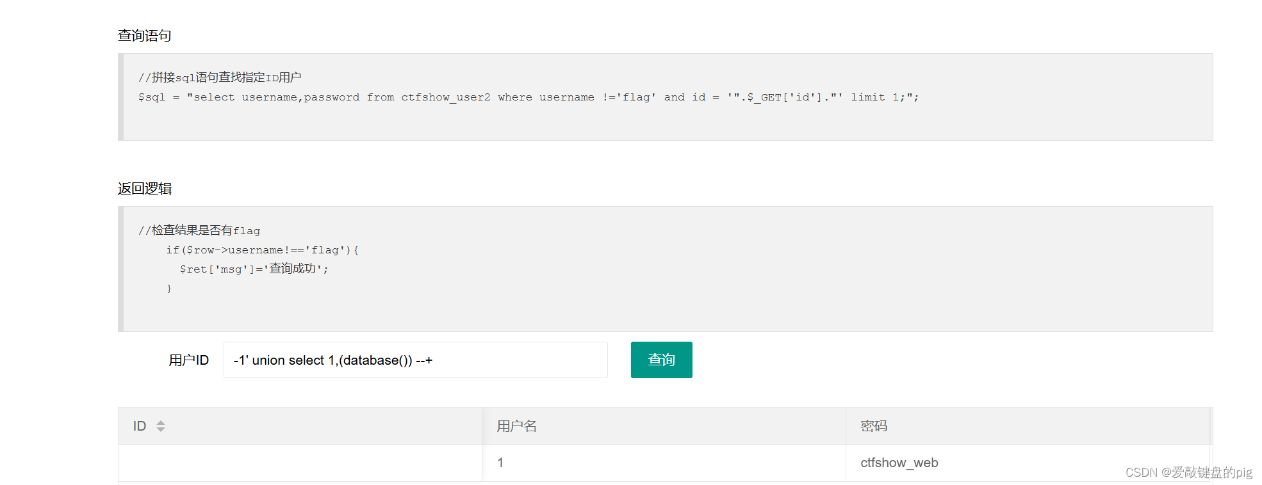Click the //拼接sql语句查找指定ID用户 comment line
This screenshot has height=485, width=1262.
pos(220,77)
